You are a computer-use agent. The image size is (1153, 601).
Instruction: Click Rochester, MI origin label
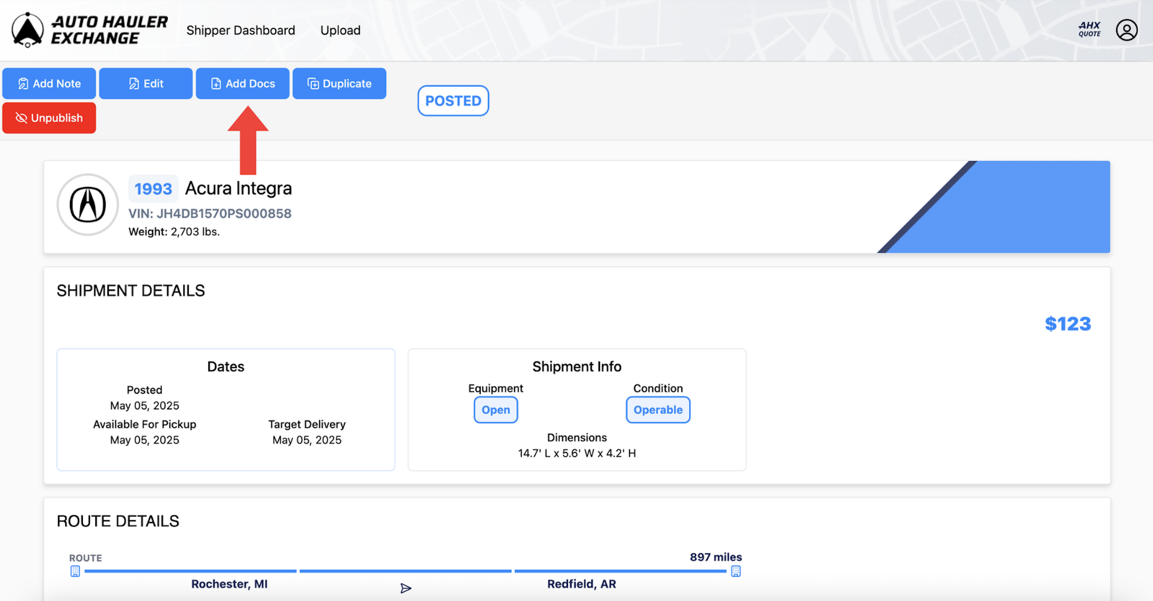[229, 584]
